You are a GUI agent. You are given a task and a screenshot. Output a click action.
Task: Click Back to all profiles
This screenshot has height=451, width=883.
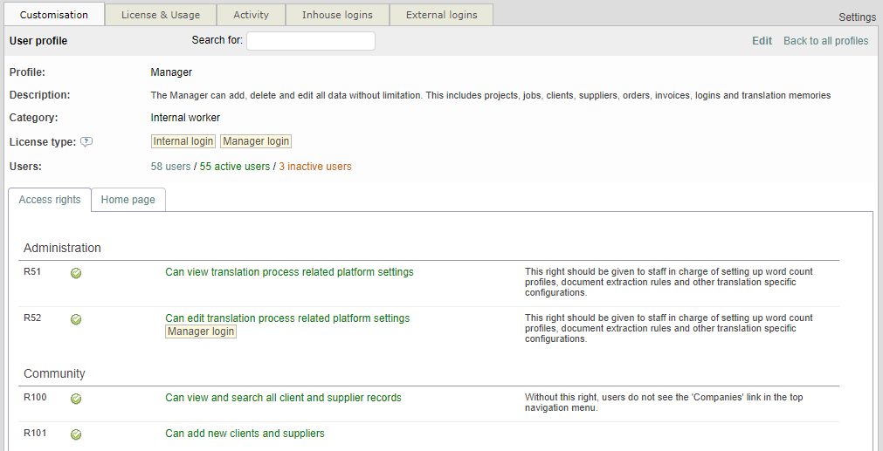[x=825, y=41]
